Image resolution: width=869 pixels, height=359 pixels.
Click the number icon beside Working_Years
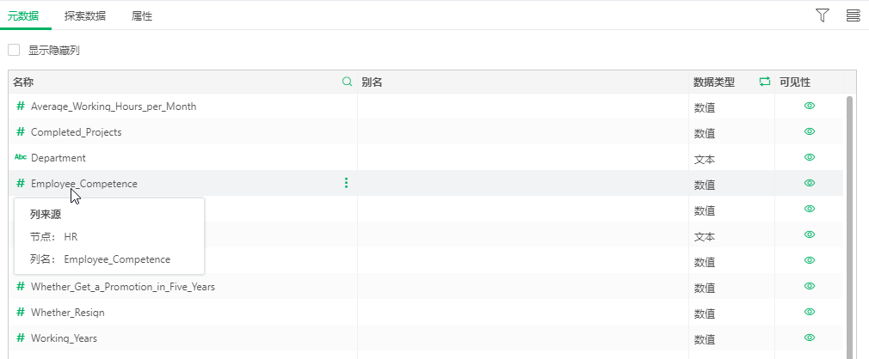pos(21,338)
